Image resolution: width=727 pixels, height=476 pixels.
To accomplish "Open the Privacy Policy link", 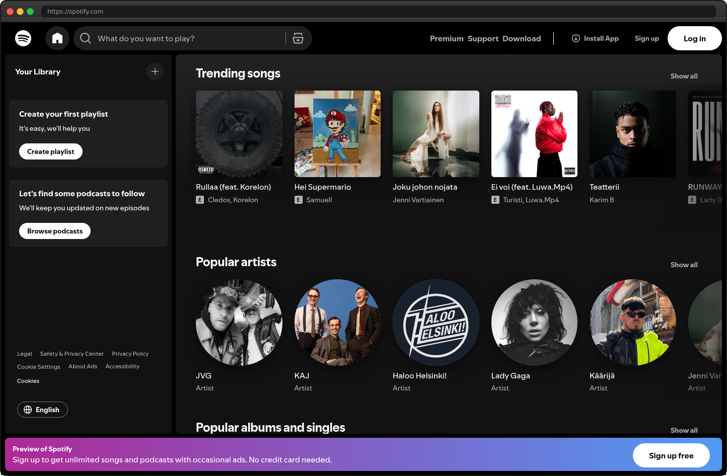I will tap(130, 354).
